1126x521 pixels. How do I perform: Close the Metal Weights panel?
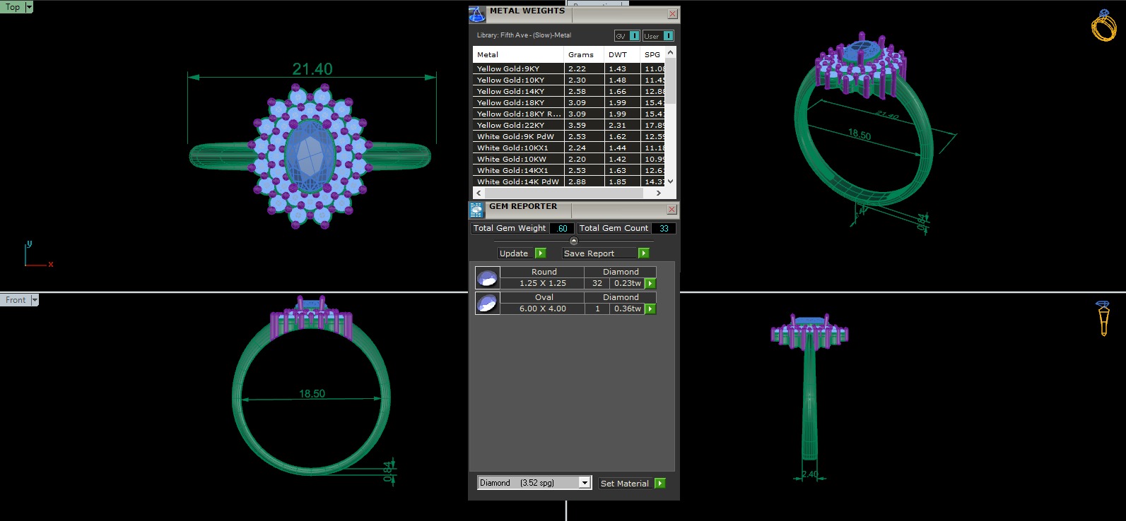(672, 14)
